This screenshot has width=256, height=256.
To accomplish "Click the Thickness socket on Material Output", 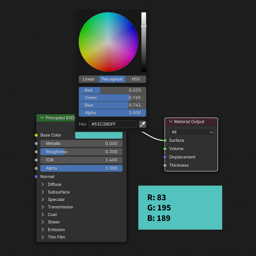I will pyautogui.click(x=165, y=165).
